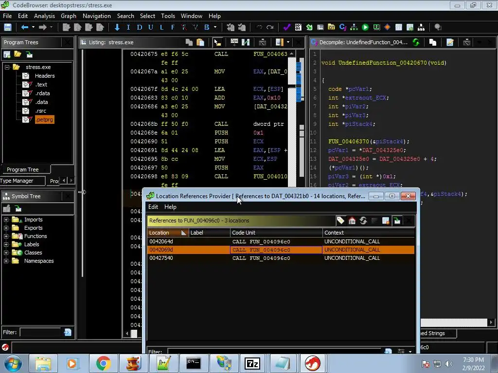Toggle navigation by Label (L)
This screenshot has height=373, width=498.
(161, 27)
